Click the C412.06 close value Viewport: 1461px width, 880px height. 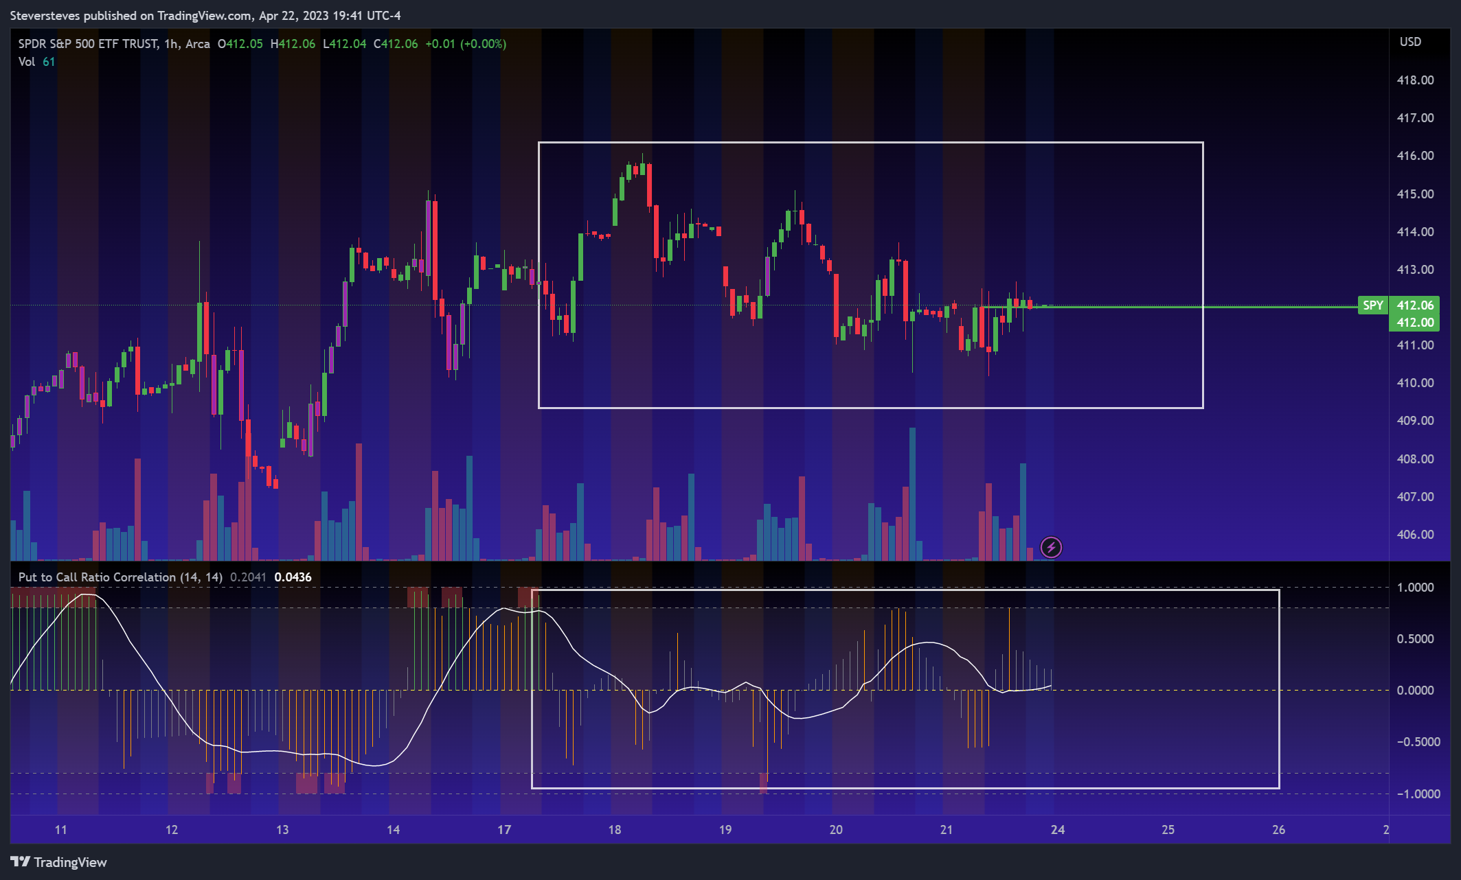coord(396,44)
